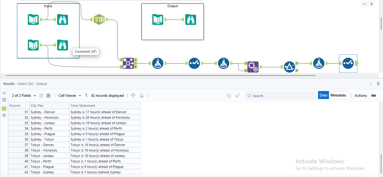Click the ooo overflow button next to Actions
This screenshot has width=383, height=177.
[373, 96]
